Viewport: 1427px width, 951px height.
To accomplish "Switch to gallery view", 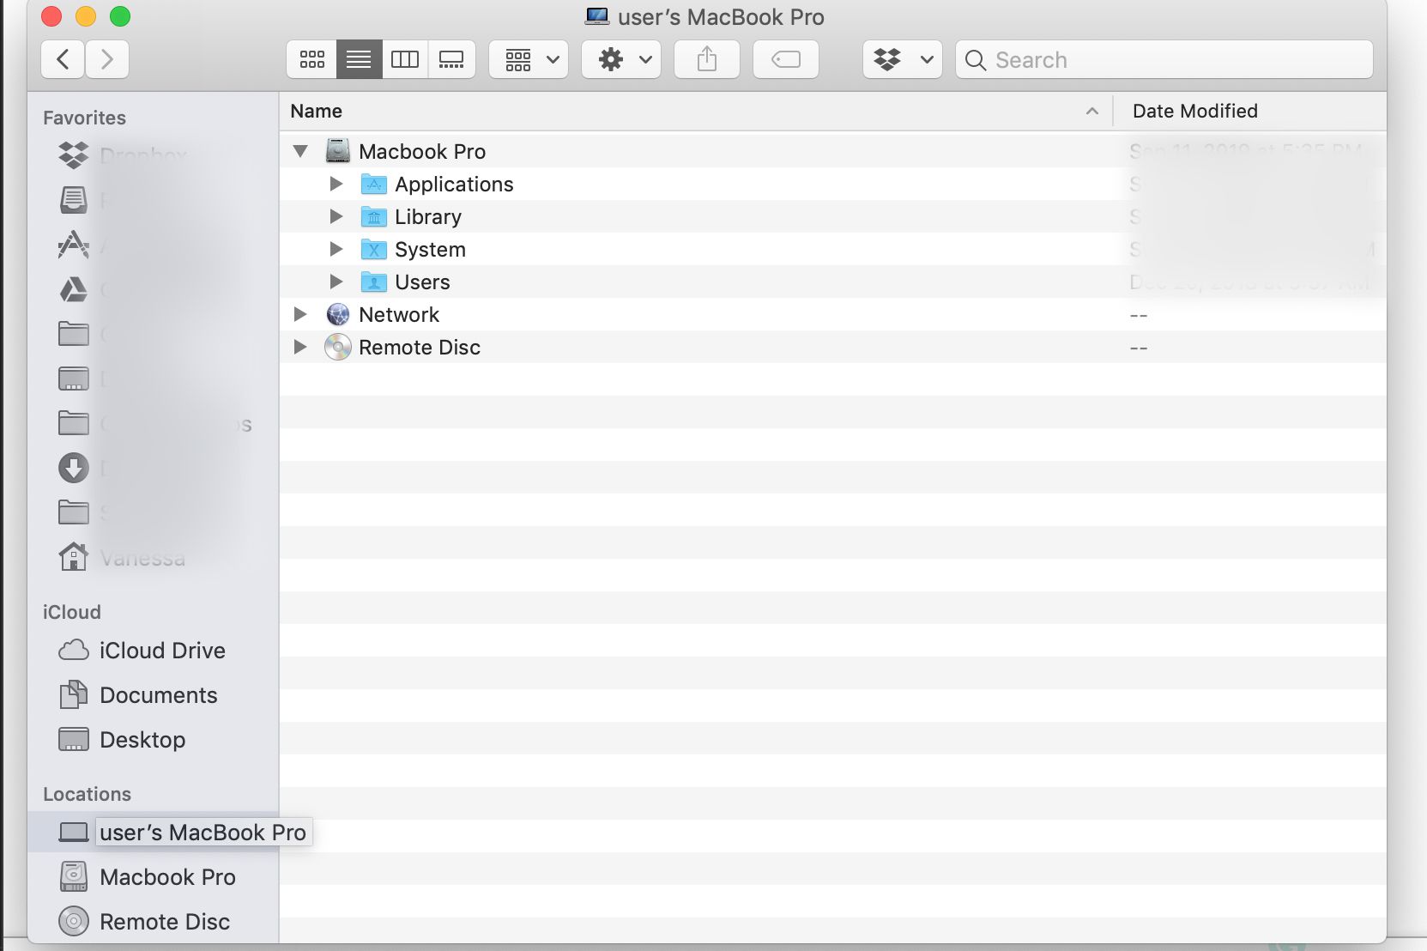I will [x=451, y=59].
